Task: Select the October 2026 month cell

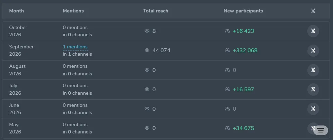Action: coord(18,31)
